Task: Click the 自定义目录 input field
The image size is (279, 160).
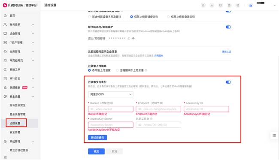Action: [x=158, y=125]
